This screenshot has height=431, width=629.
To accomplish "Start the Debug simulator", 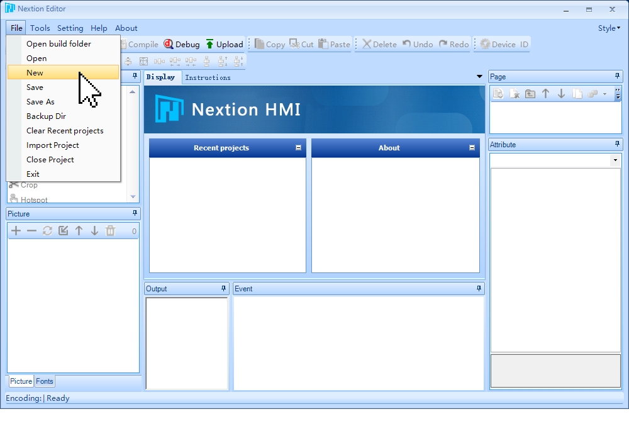I will [x=182, y=44].
